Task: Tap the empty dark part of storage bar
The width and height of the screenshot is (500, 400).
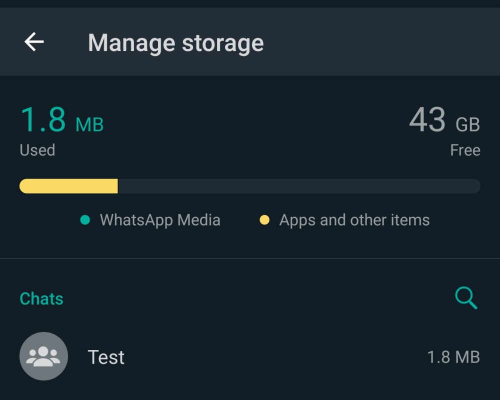Action: pyautogui.click(x=299, y=186)
